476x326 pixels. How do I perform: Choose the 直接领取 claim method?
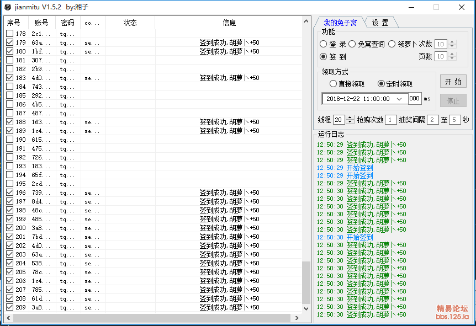click(333, 84)
